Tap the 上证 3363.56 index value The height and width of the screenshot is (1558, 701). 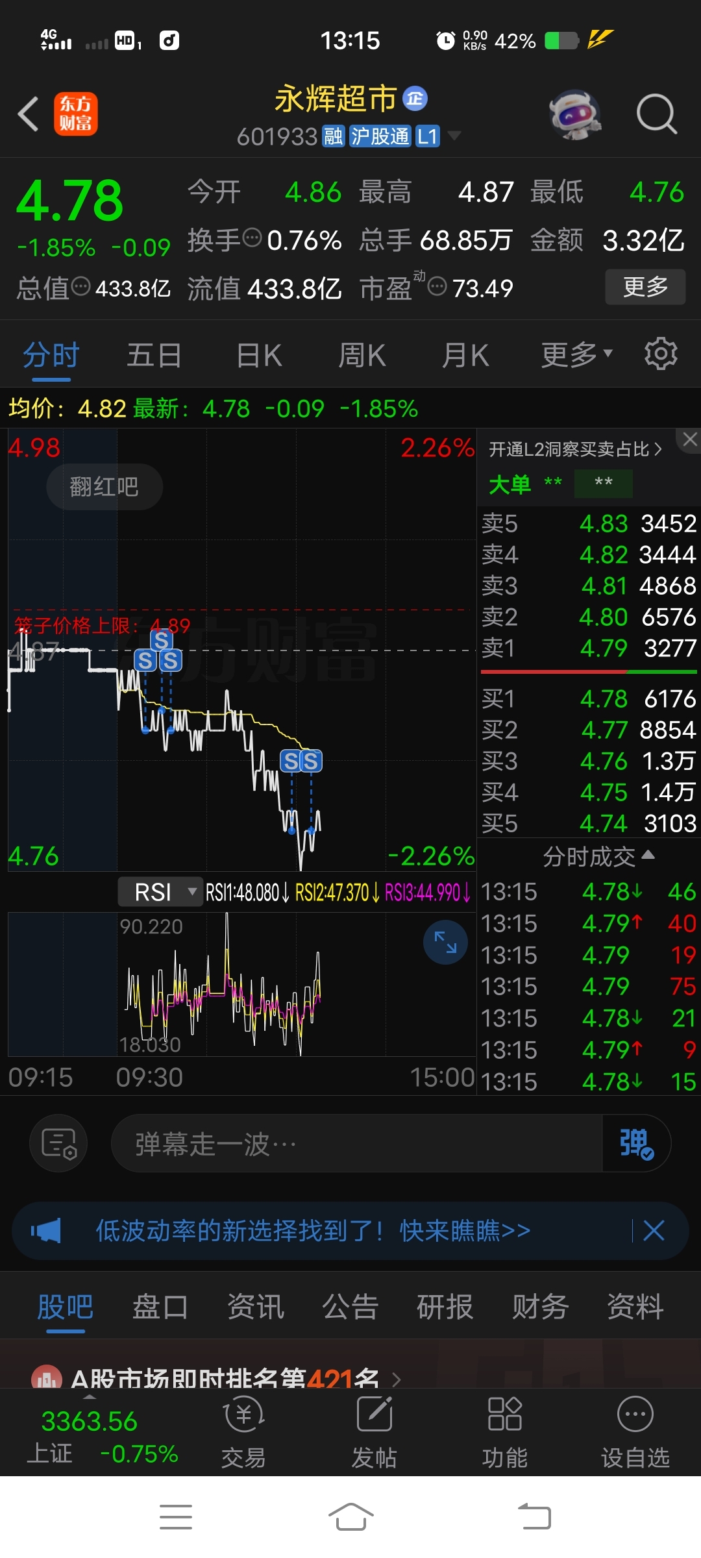pos(90,1422)
